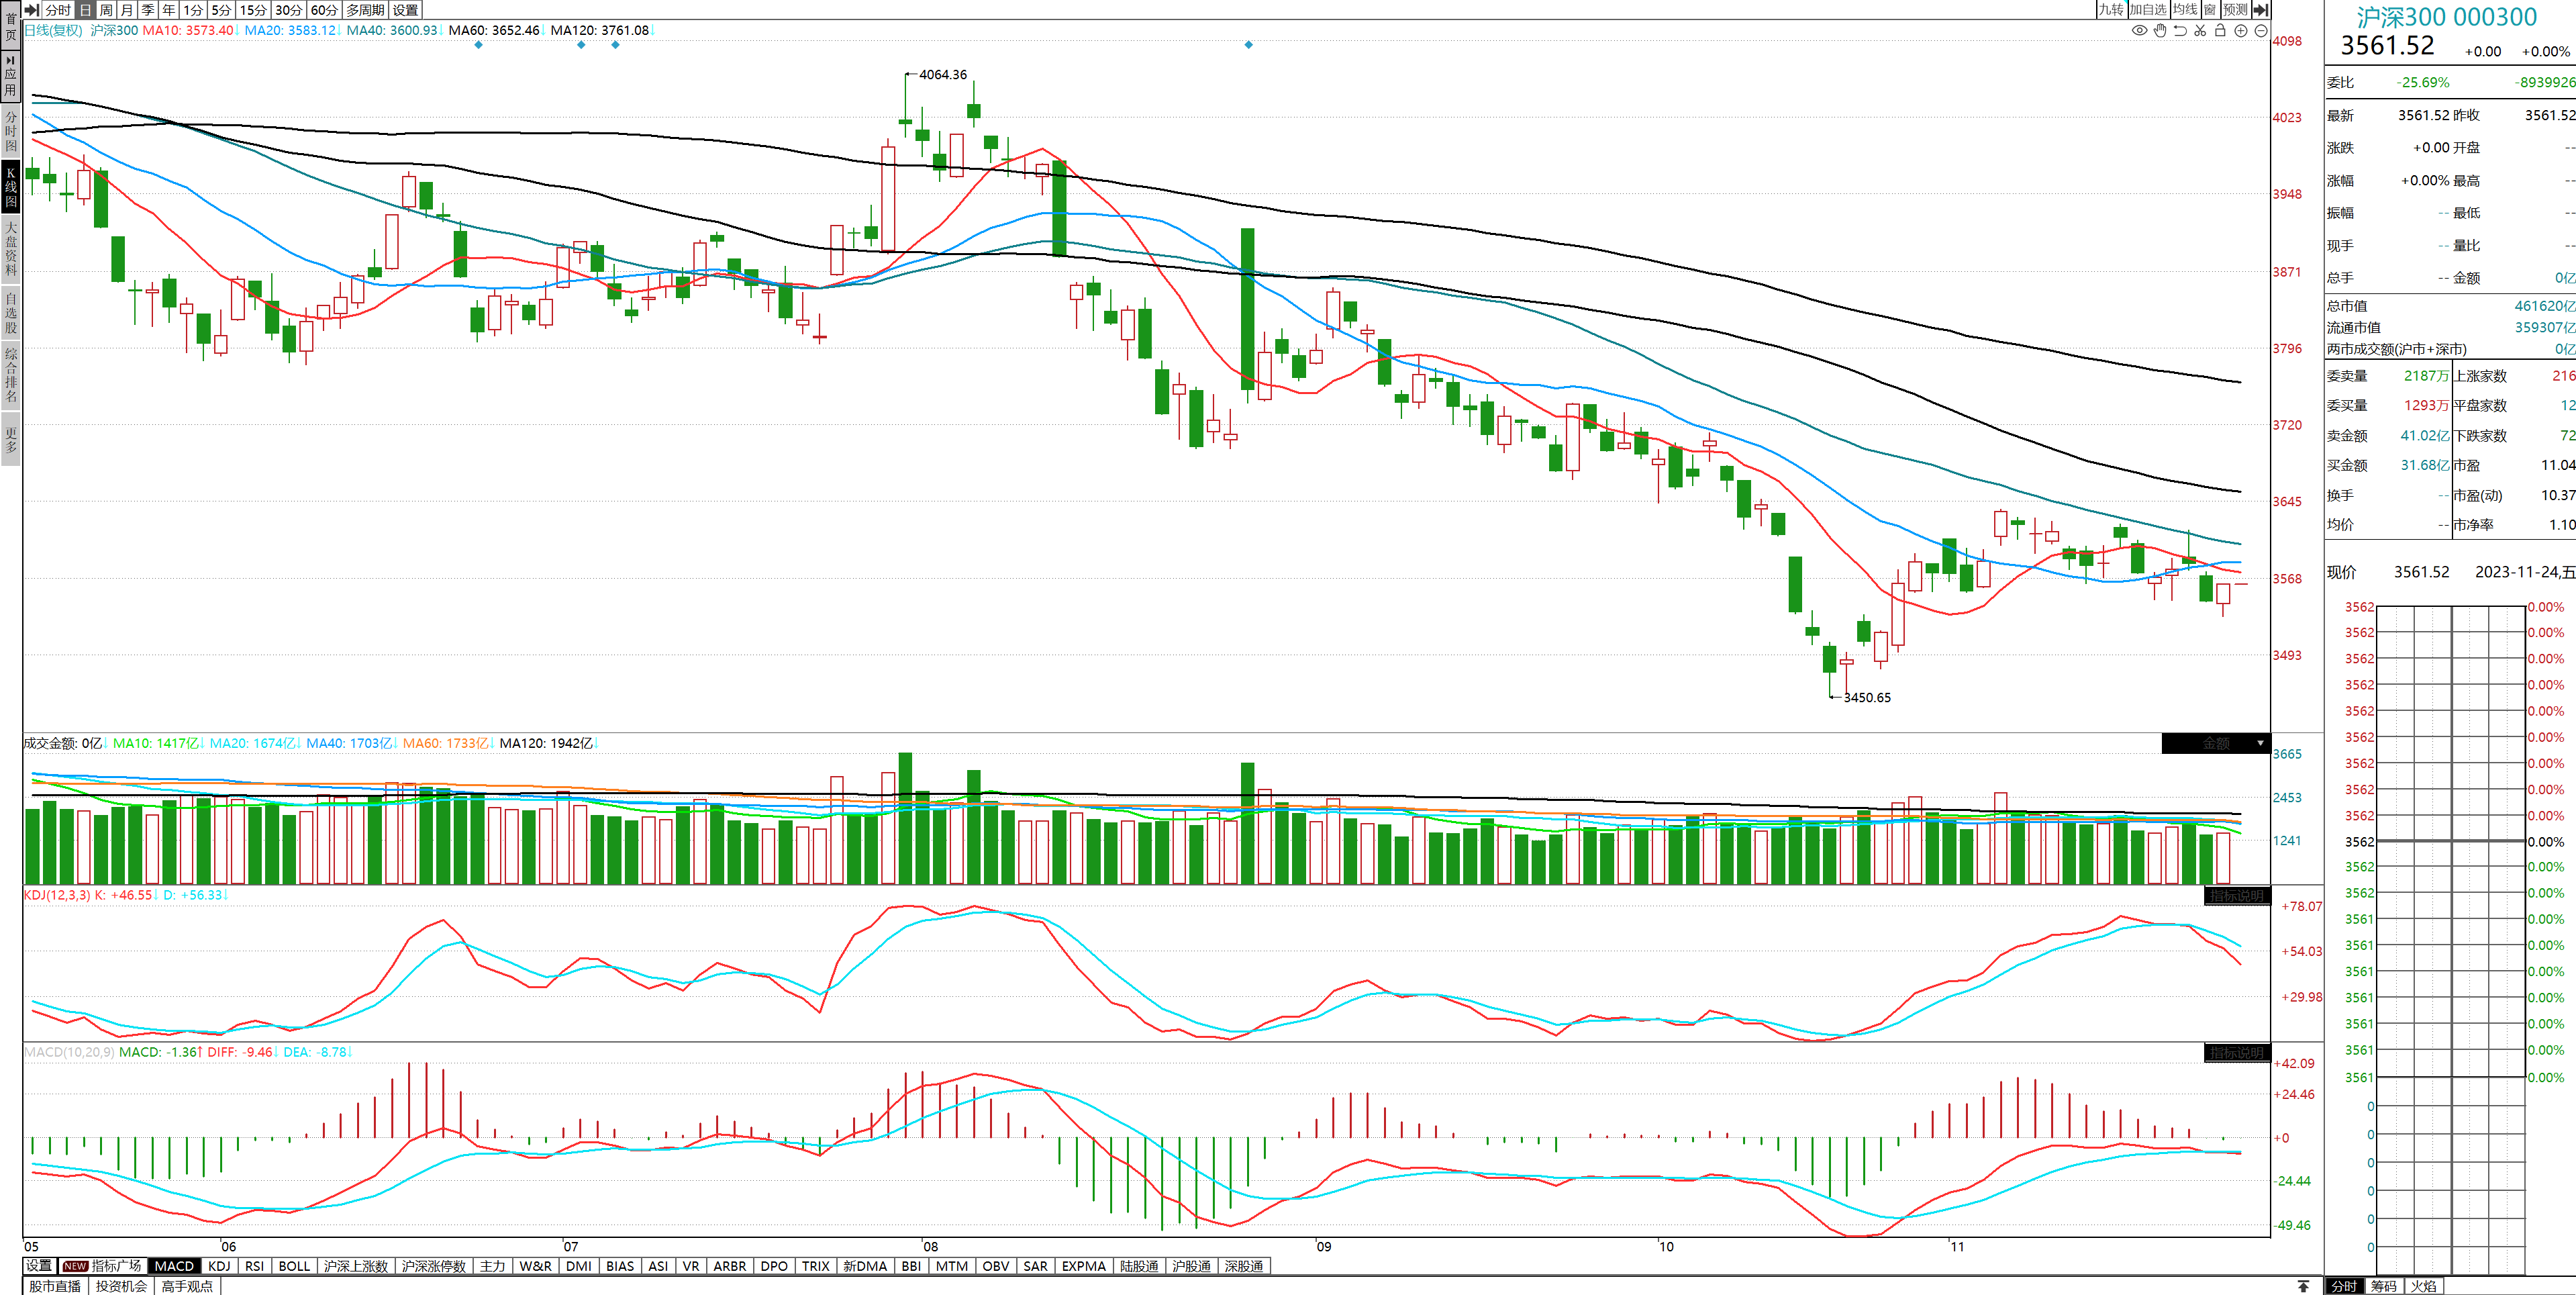Click the top-left arrow-to-bar icon
The image size is (2576, 1295).
click(x=31, y=9)
